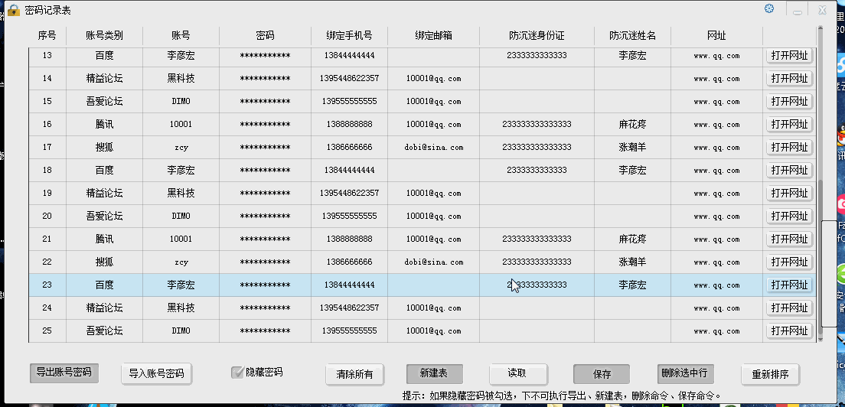Select the account 10001 in row 16
Viewport: 845px width, 407px height.
pos(181,125)
